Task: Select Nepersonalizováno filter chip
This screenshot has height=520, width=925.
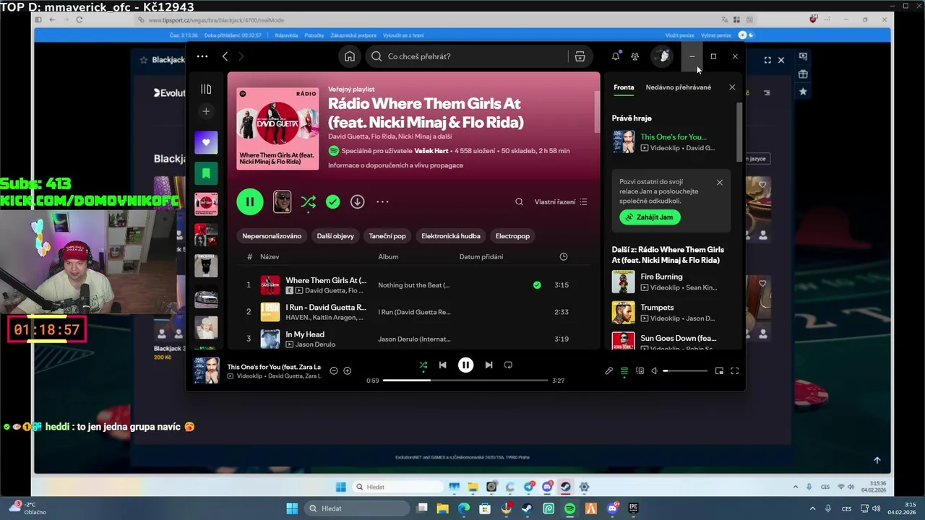Action: [x=272, y=236]
